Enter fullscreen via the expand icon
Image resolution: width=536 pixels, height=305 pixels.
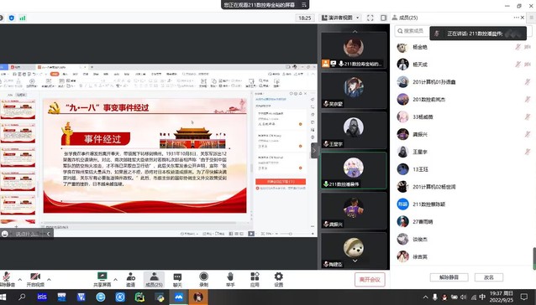click(x=370, y=18)
